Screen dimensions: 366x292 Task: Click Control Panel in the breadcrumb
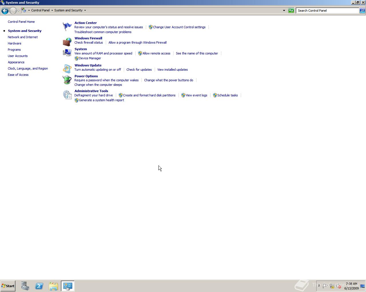click(40, 10)
